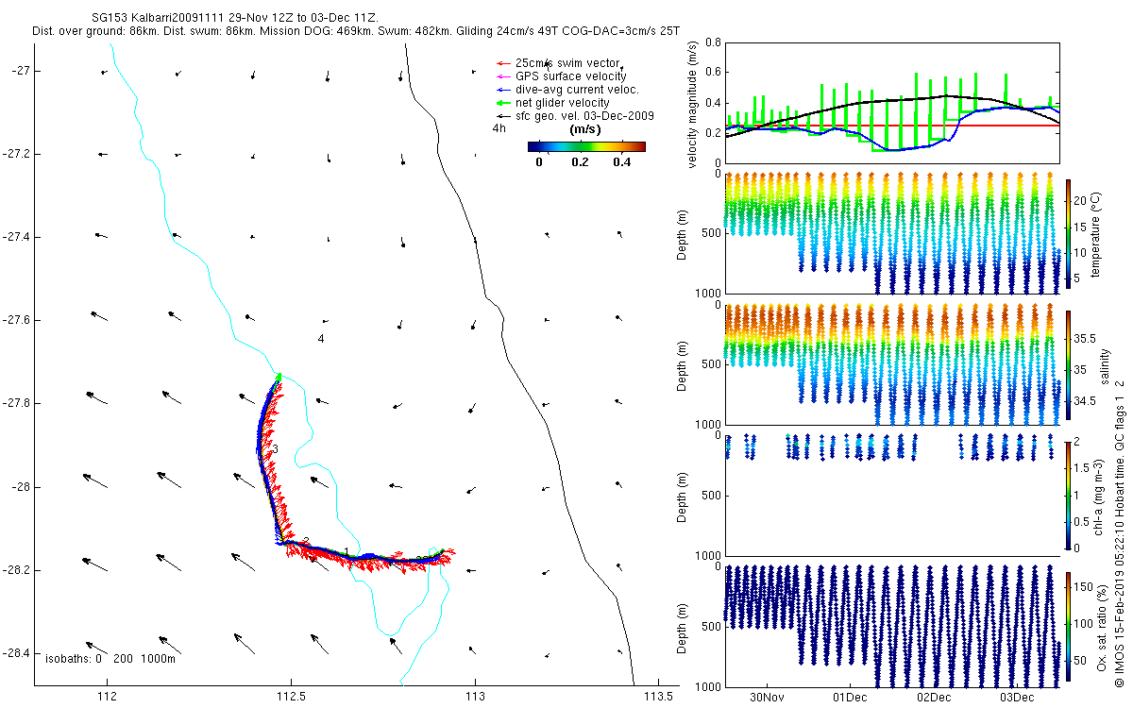1133x708 pixels.
Task: Click the Ox. sat. ratio color bar
Action: (x=1069, y=622)
